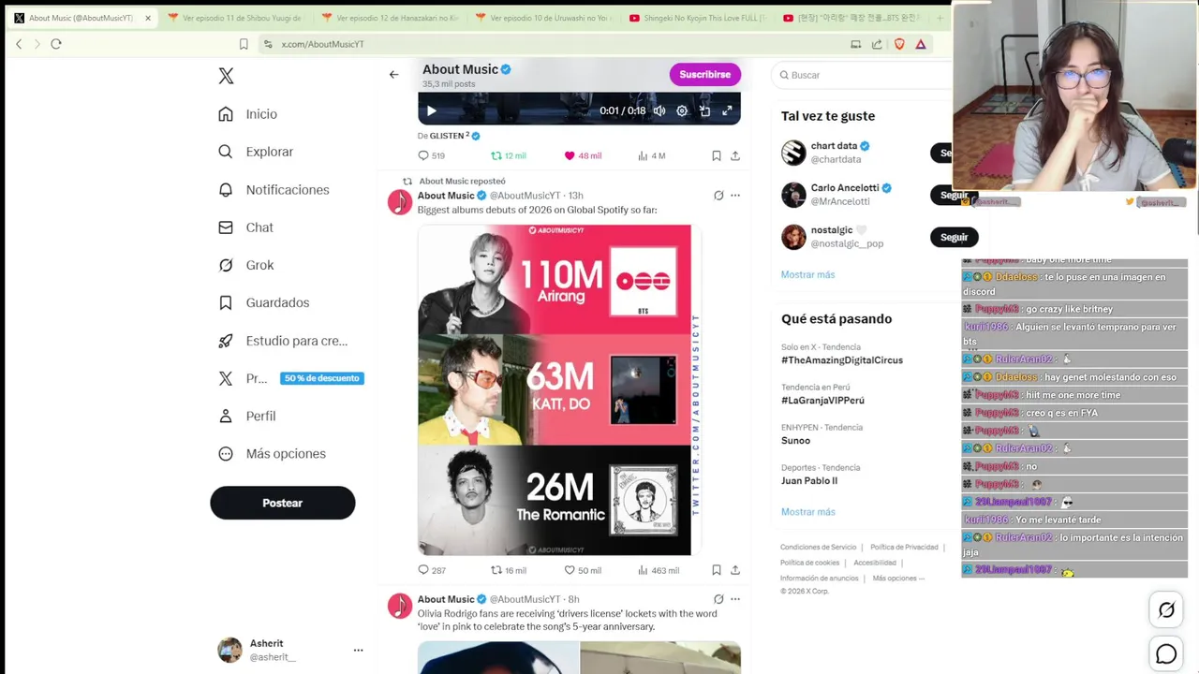
Task: Like the post with 50 mil likes
Action: point(583,570)
